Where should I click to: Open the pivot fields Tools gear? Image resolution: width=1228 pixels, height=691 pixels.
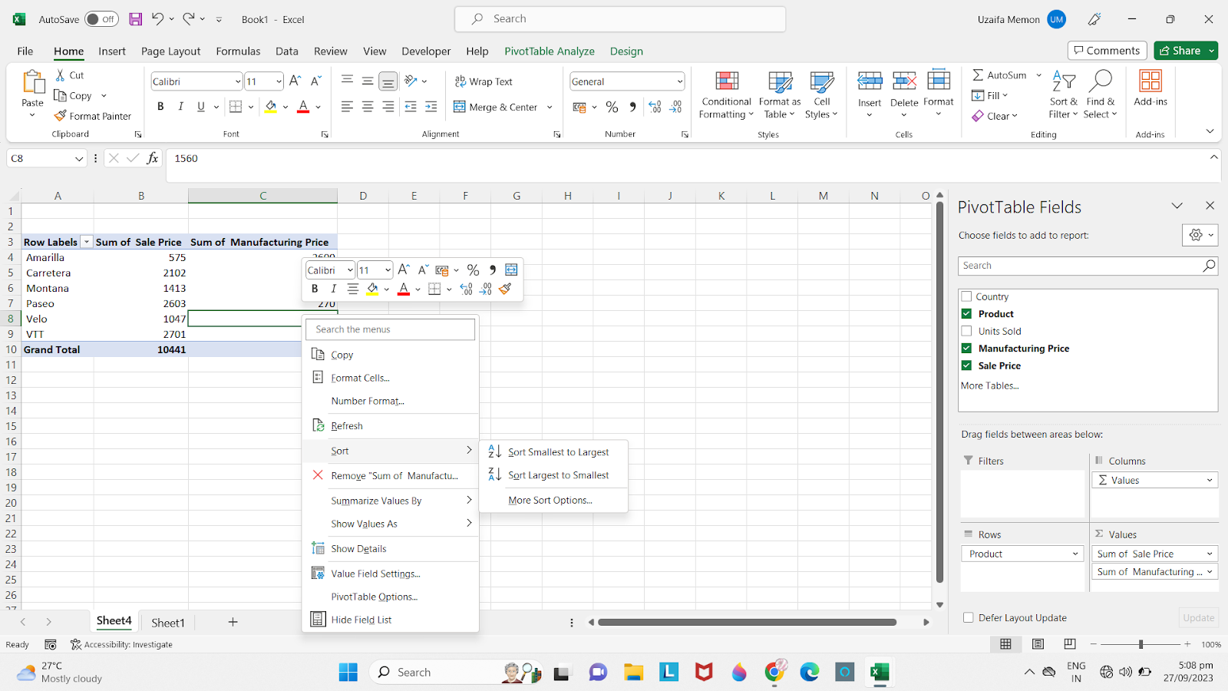click(x=1200, y=235)
